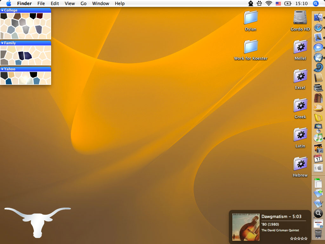Open iTunes in the dock
This screenshot has width=325, height=244.
click(x=318, y=138)
